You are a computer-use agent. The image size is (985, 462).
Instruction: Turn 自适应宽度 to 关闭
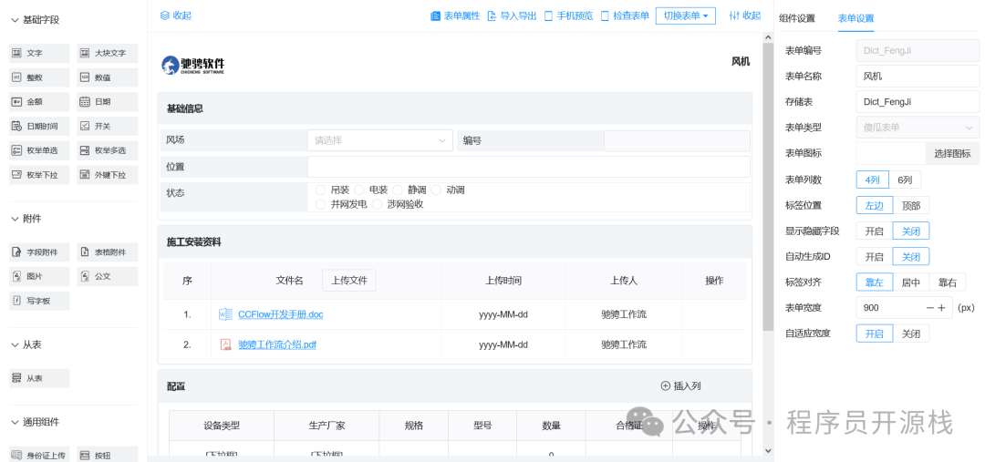911,334
